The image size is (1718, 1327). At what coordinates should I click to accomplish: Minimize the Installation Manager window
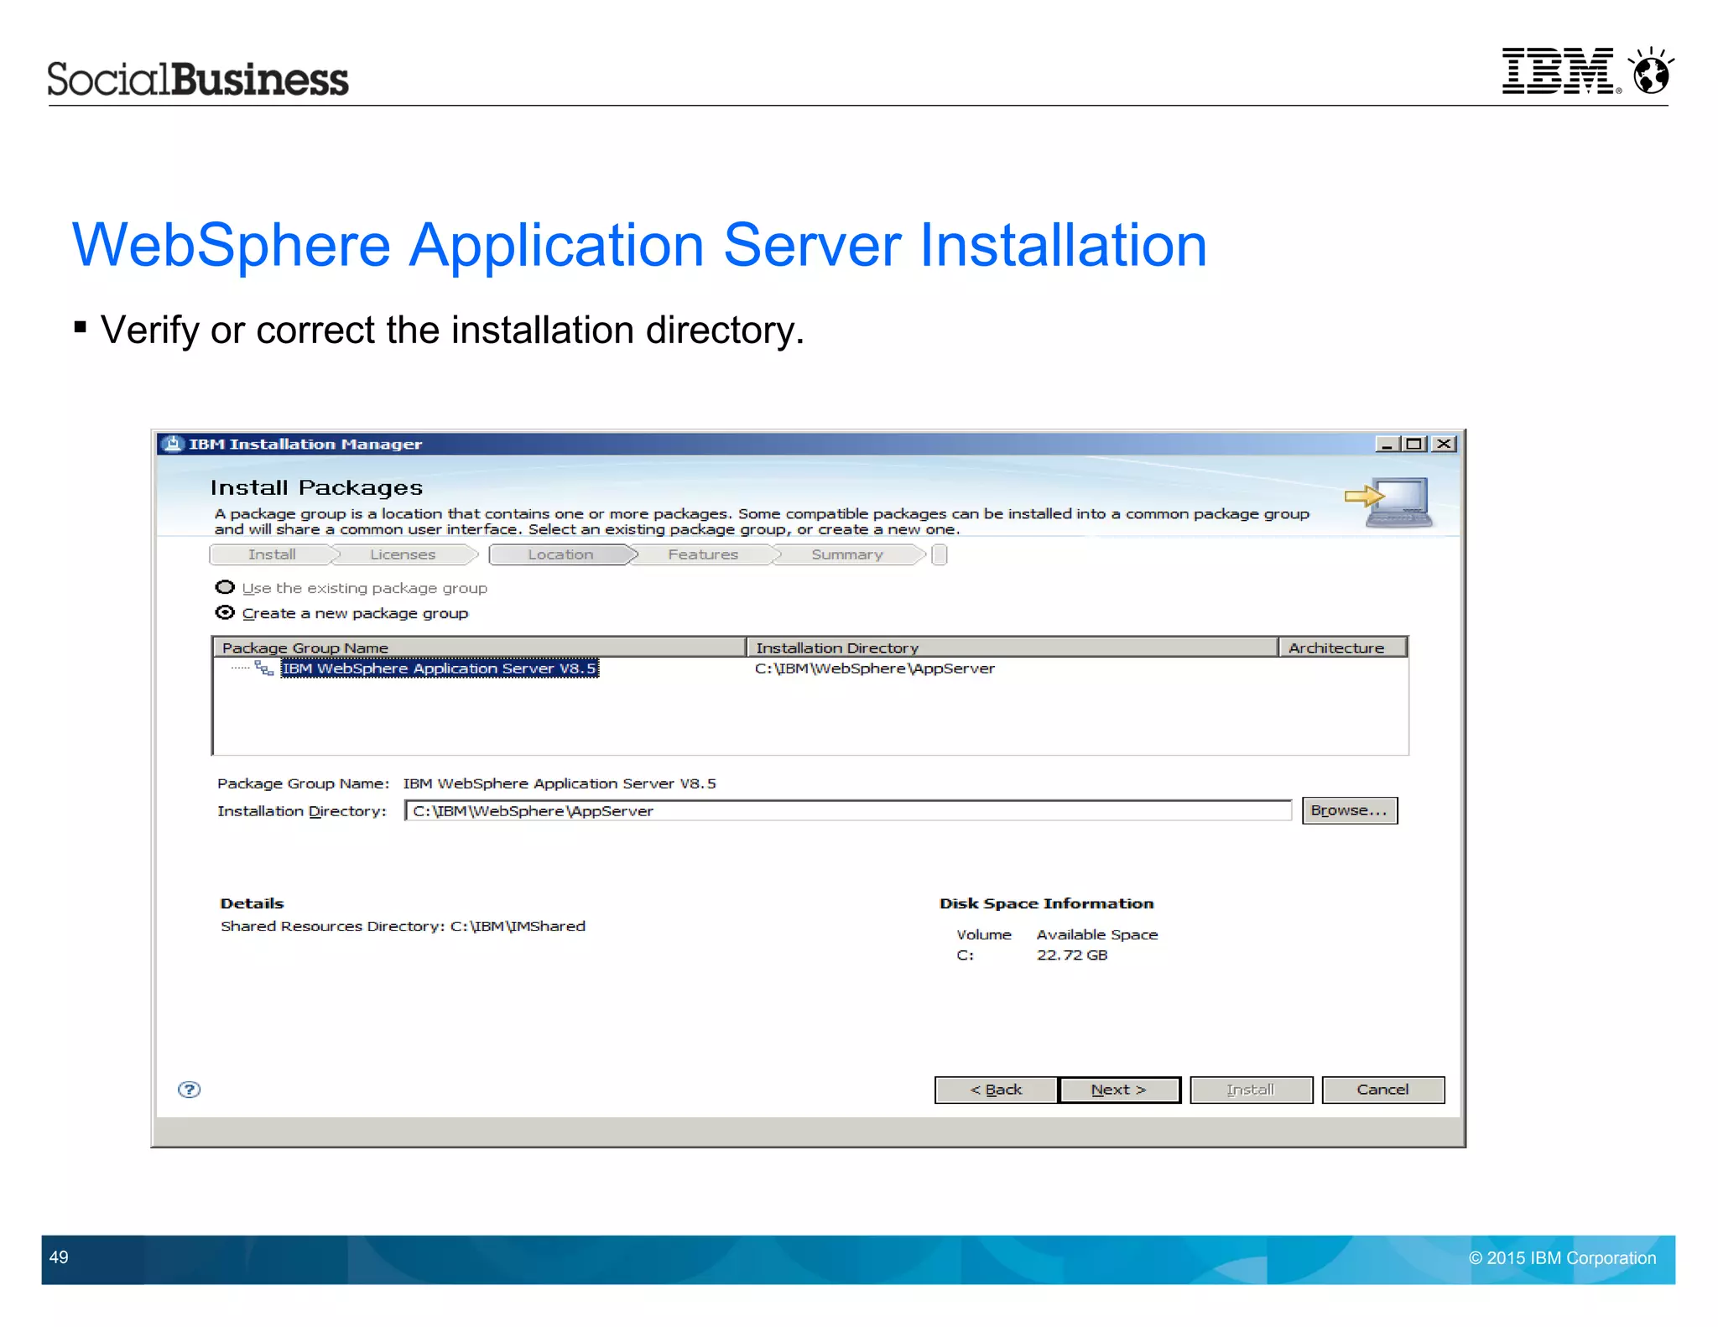pos(1387,444)
